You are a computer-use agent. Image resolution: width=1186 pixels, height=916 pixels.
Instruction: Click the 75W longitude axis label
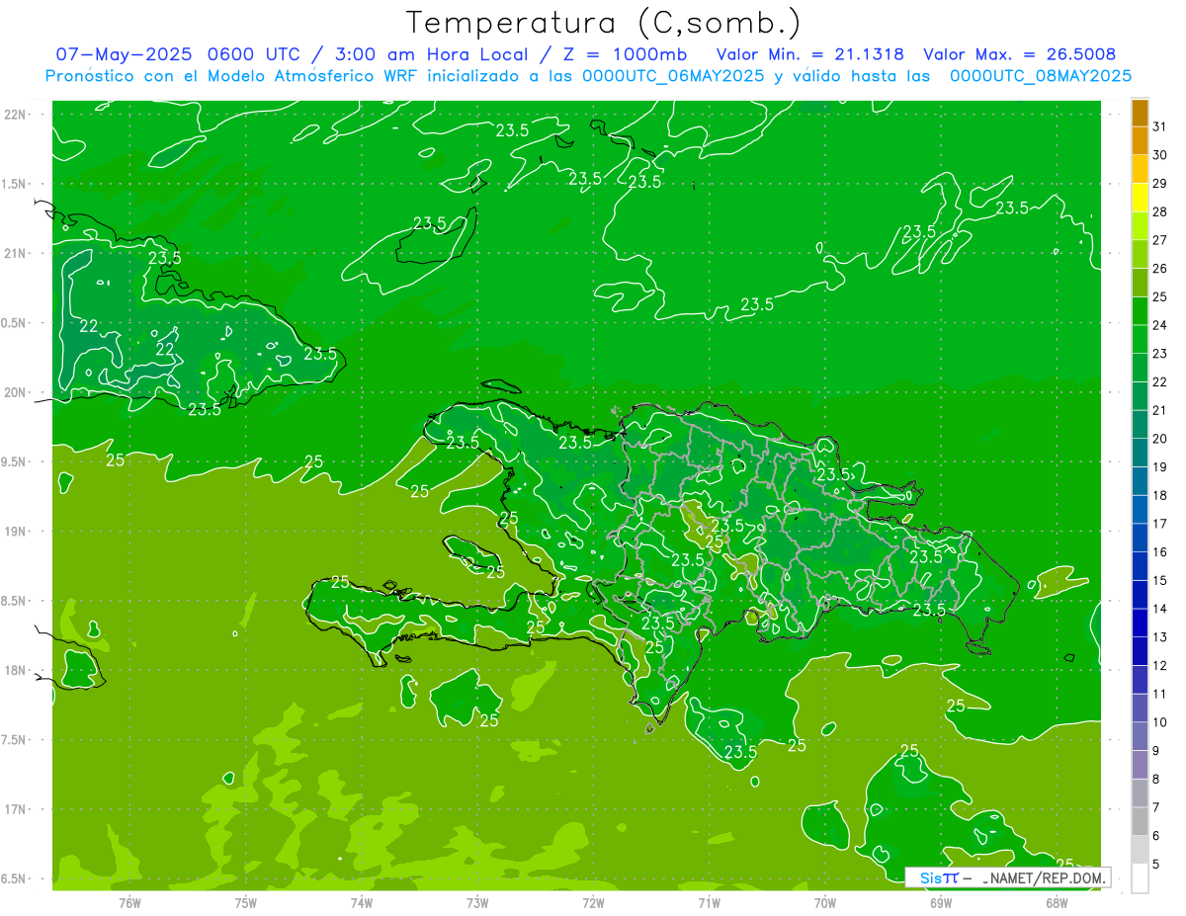(x=246, y=902)
